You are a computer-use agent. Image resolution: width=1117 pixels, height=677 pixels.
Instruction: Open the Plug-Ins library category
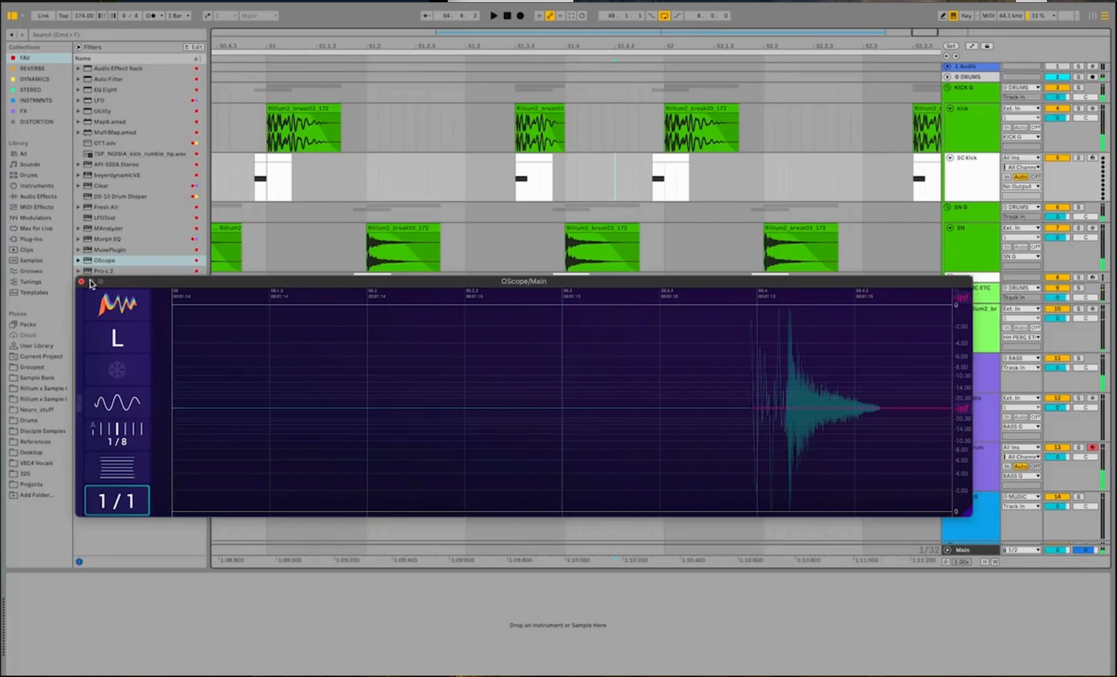(39, 239)
